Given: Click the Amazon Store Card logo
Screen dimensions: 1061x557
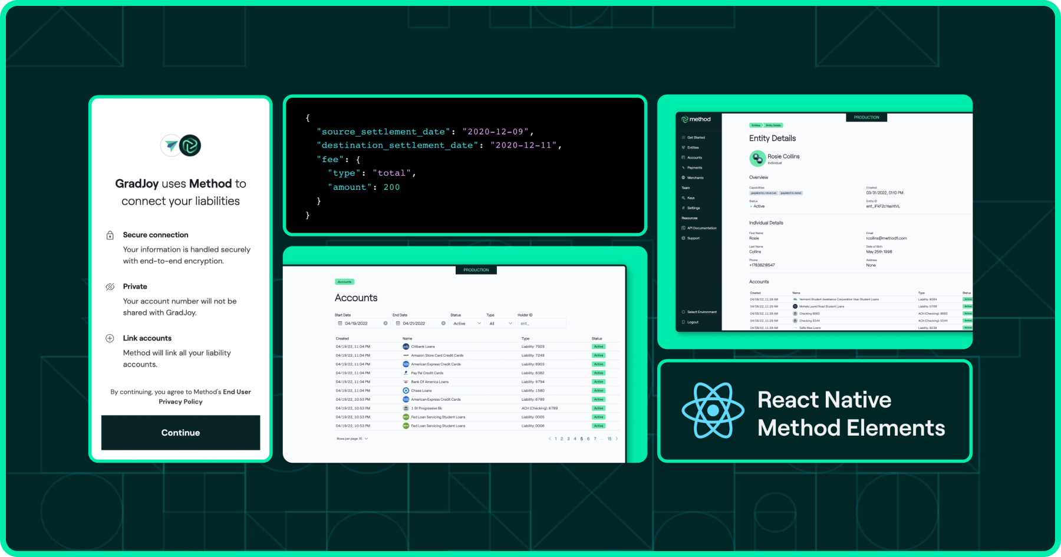Looking at the screenshot, I should pos(406,355).
